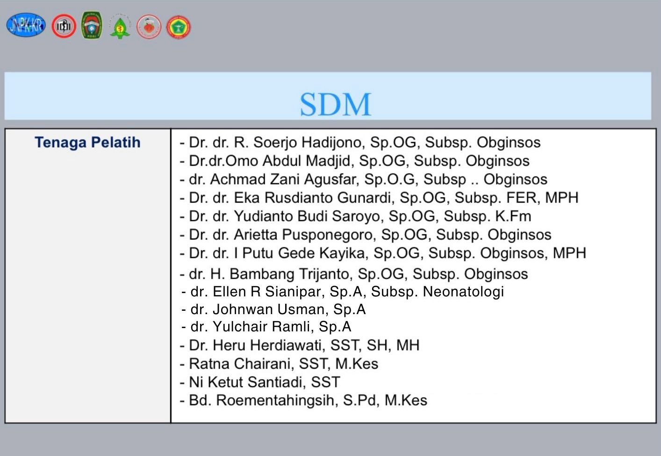This screenshot has height=456, width=661.
Task: Click the green POGI shield logo
Action: 92,25
